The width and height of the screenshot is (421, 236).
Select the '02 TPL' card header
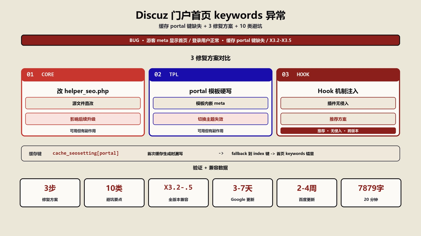point(210,74)
